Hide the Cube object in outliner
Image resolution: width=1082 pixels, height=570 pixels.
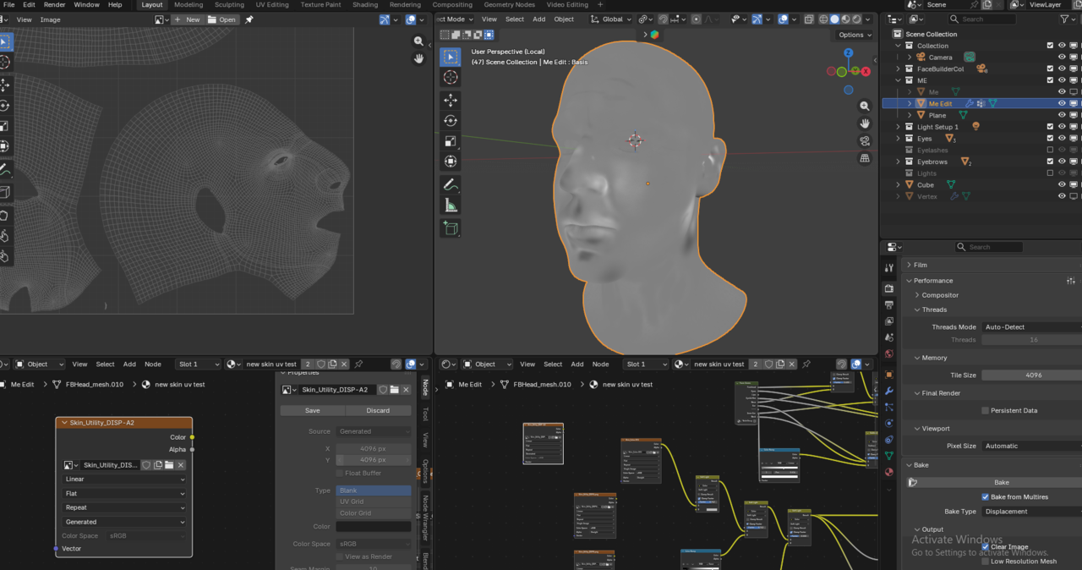pos(1063,184)
